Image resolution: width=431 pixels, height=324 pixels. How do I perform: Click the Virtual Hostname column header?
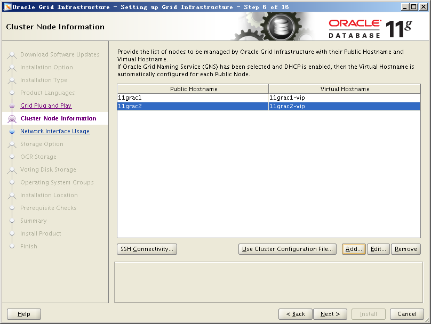tap(345, 89)
